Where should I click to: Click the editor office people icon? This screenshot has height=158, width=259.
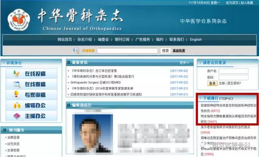(17, 105)
